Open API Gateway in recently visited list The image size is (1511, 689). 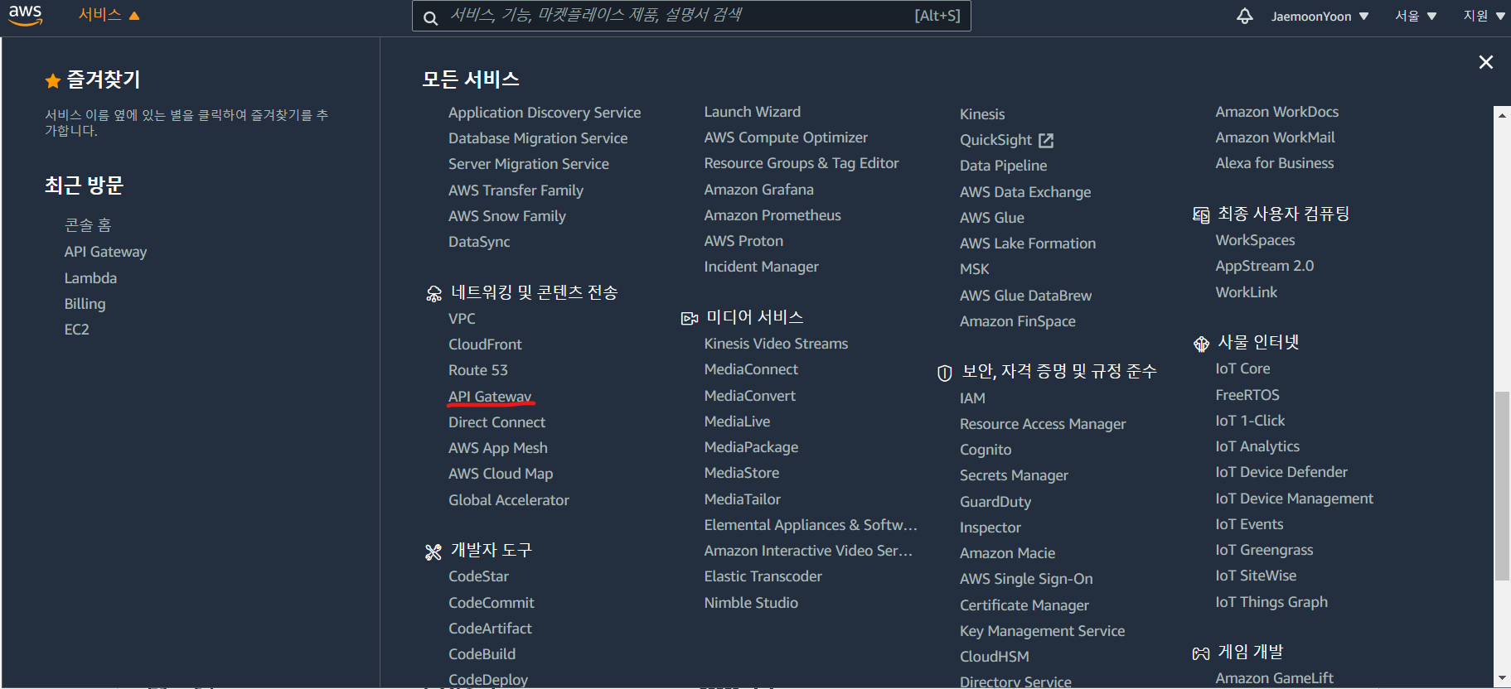105,252
